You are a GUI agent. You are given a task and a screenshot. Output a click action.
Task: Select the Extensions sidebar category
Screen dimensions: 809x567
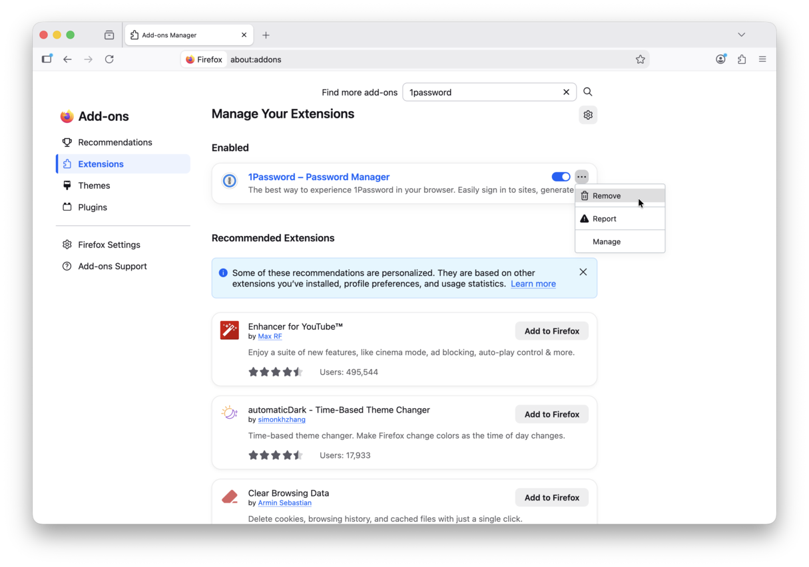coord(123,164)
